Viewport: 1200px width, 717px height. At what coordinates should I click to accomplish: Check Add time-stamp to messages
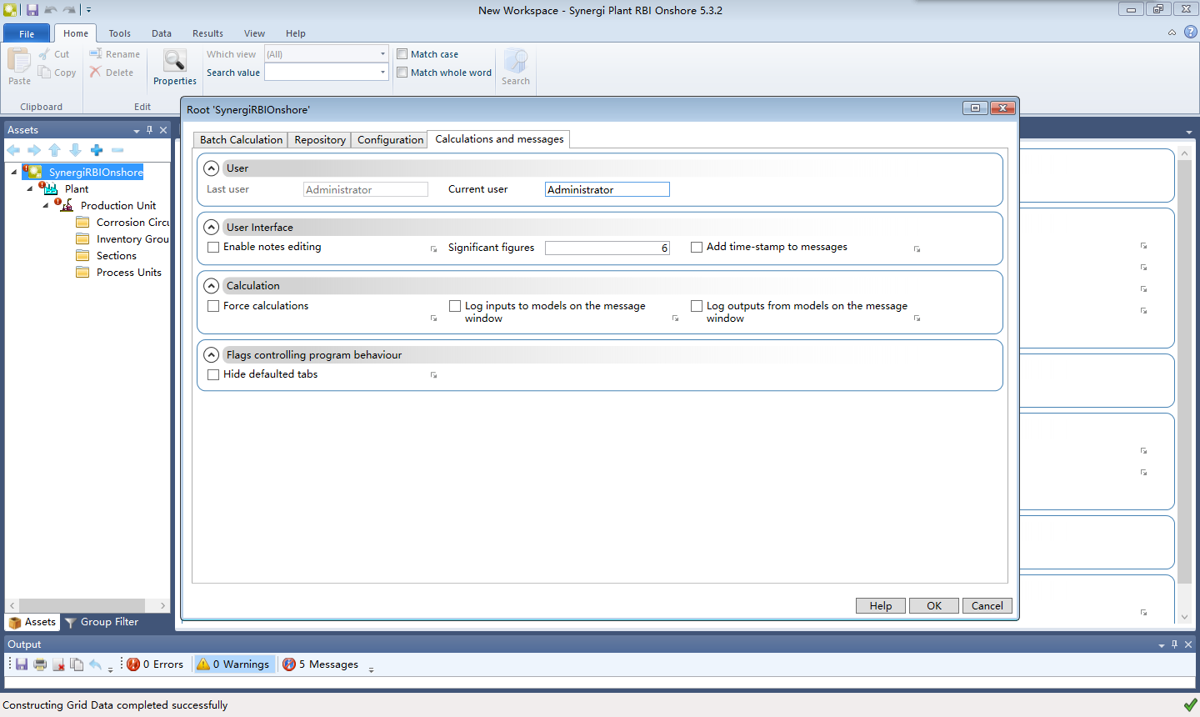pyautogui.click(x=697, y=247)
